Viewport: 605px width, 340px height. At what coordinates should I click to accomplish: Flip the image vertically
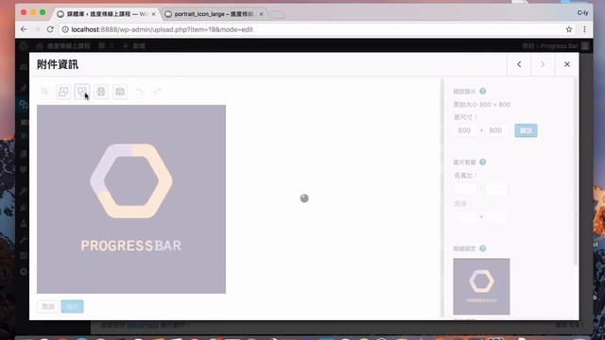pos(101,92)
